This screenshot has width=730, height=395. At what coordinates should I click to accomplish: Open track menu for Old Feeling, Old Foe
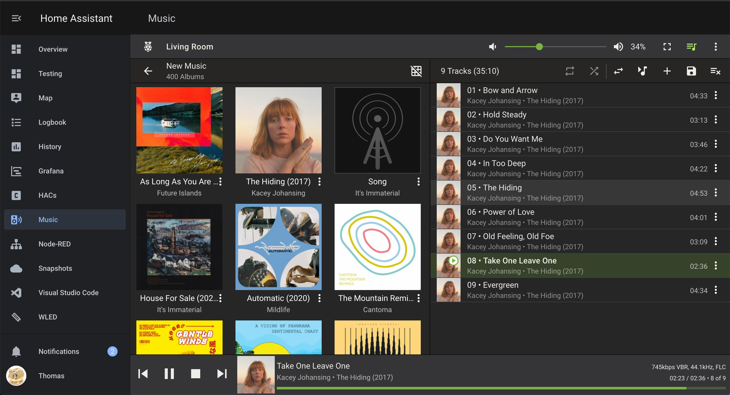[716, 241]
